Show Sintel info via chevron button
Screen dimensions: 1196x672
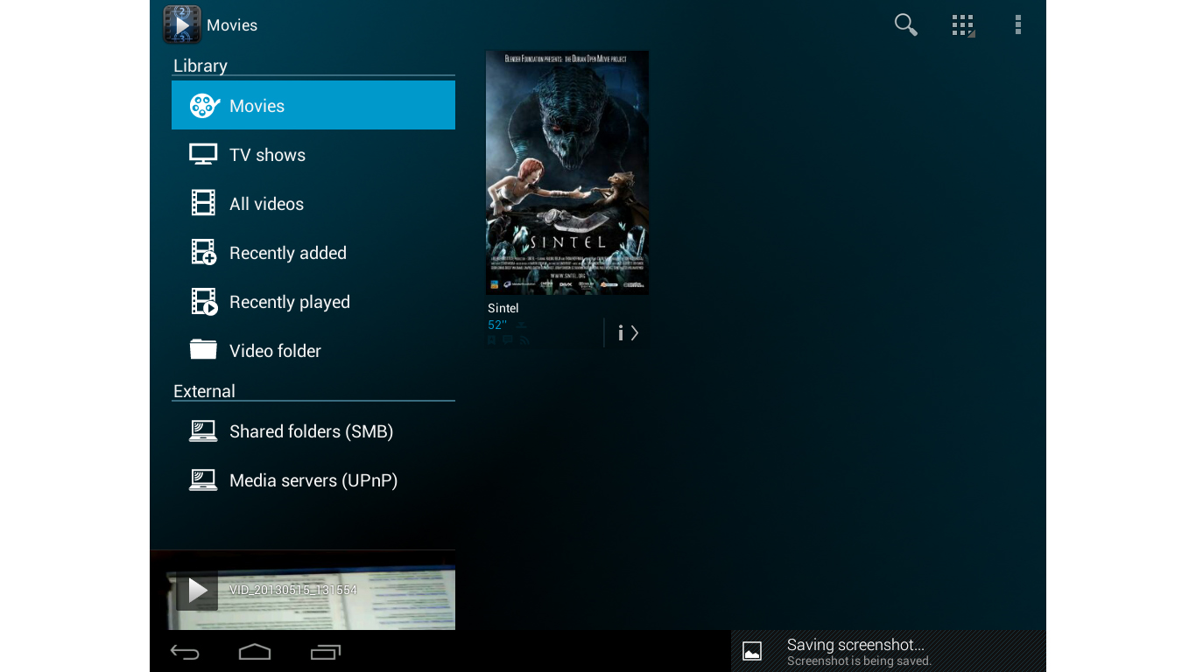pyautogui.click(x=628, y=332)
